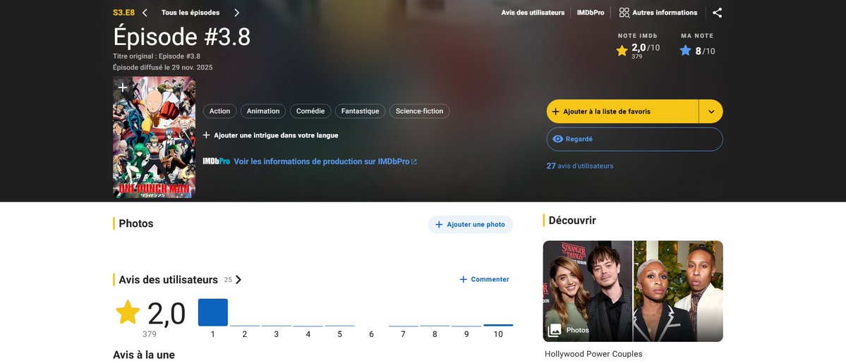Open Tous les épisodes list
The width and height of the screenshot is (846, 363).
[191, 13]
